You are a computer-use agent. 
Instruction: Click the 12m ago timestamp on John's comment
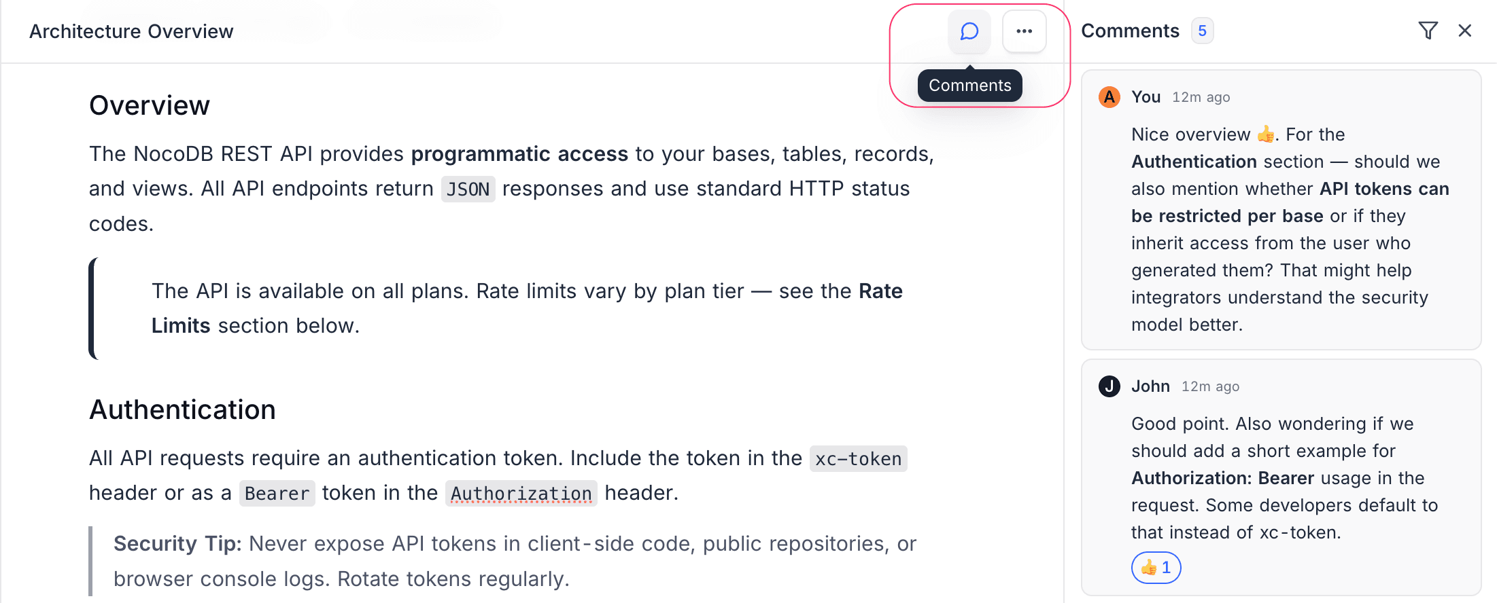coord(1210,386)
